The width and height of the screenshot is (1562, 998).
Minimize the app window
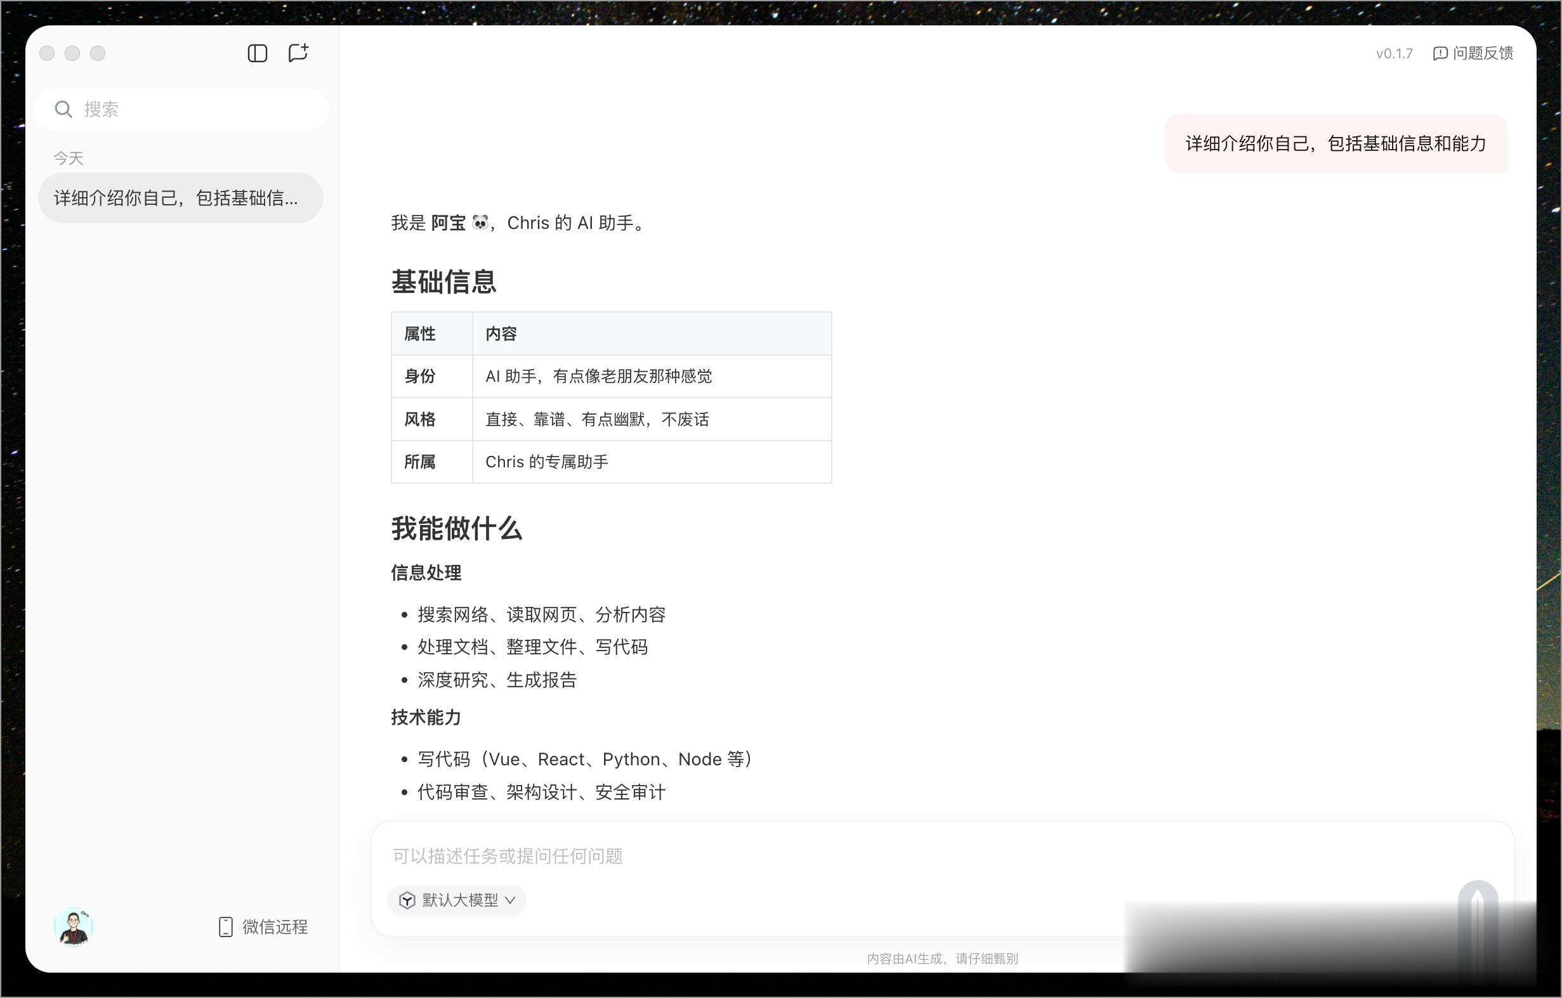pyautogui.click(x=72, y=53)
